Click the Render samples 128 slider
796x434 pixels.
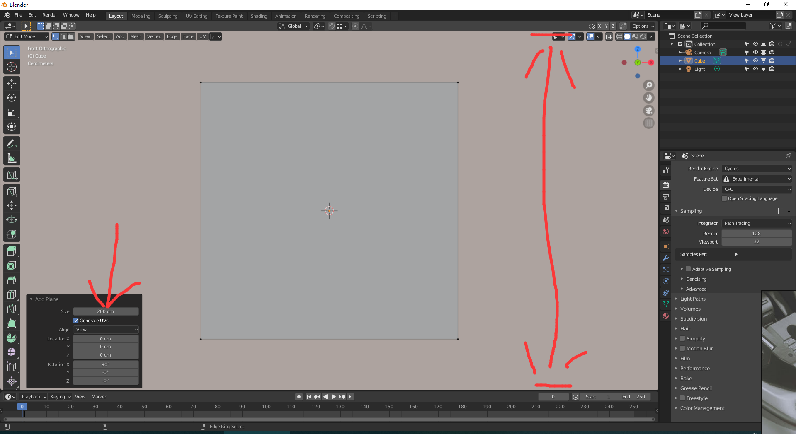757,234
